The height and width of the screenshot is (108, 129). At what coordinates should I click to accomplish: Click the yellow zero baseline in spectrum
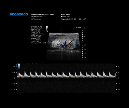pyautogui.click(x=66, y=78)
